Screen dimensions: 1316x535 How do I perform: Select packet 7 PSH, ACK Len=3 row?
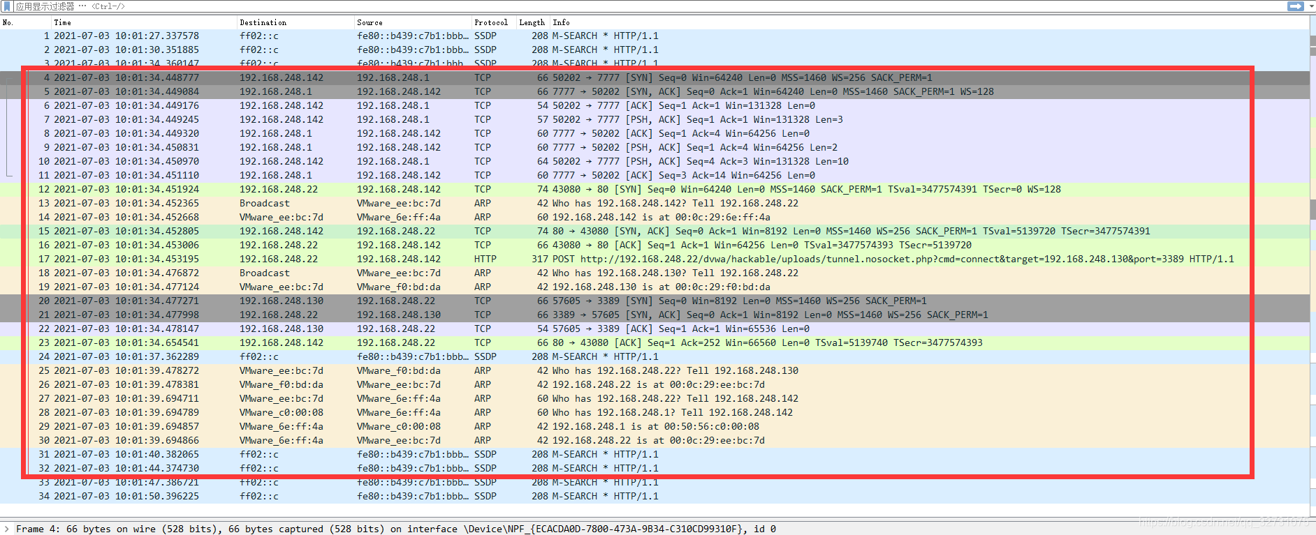[655, 119]
